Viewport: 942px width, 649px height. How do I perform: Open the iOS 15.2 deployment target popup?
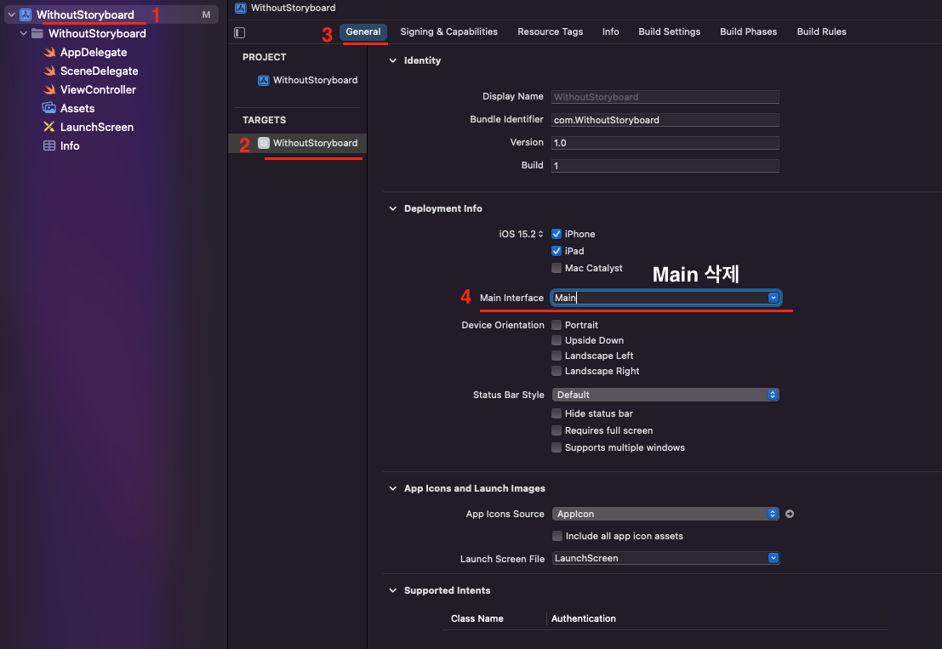tap(521, 234)
